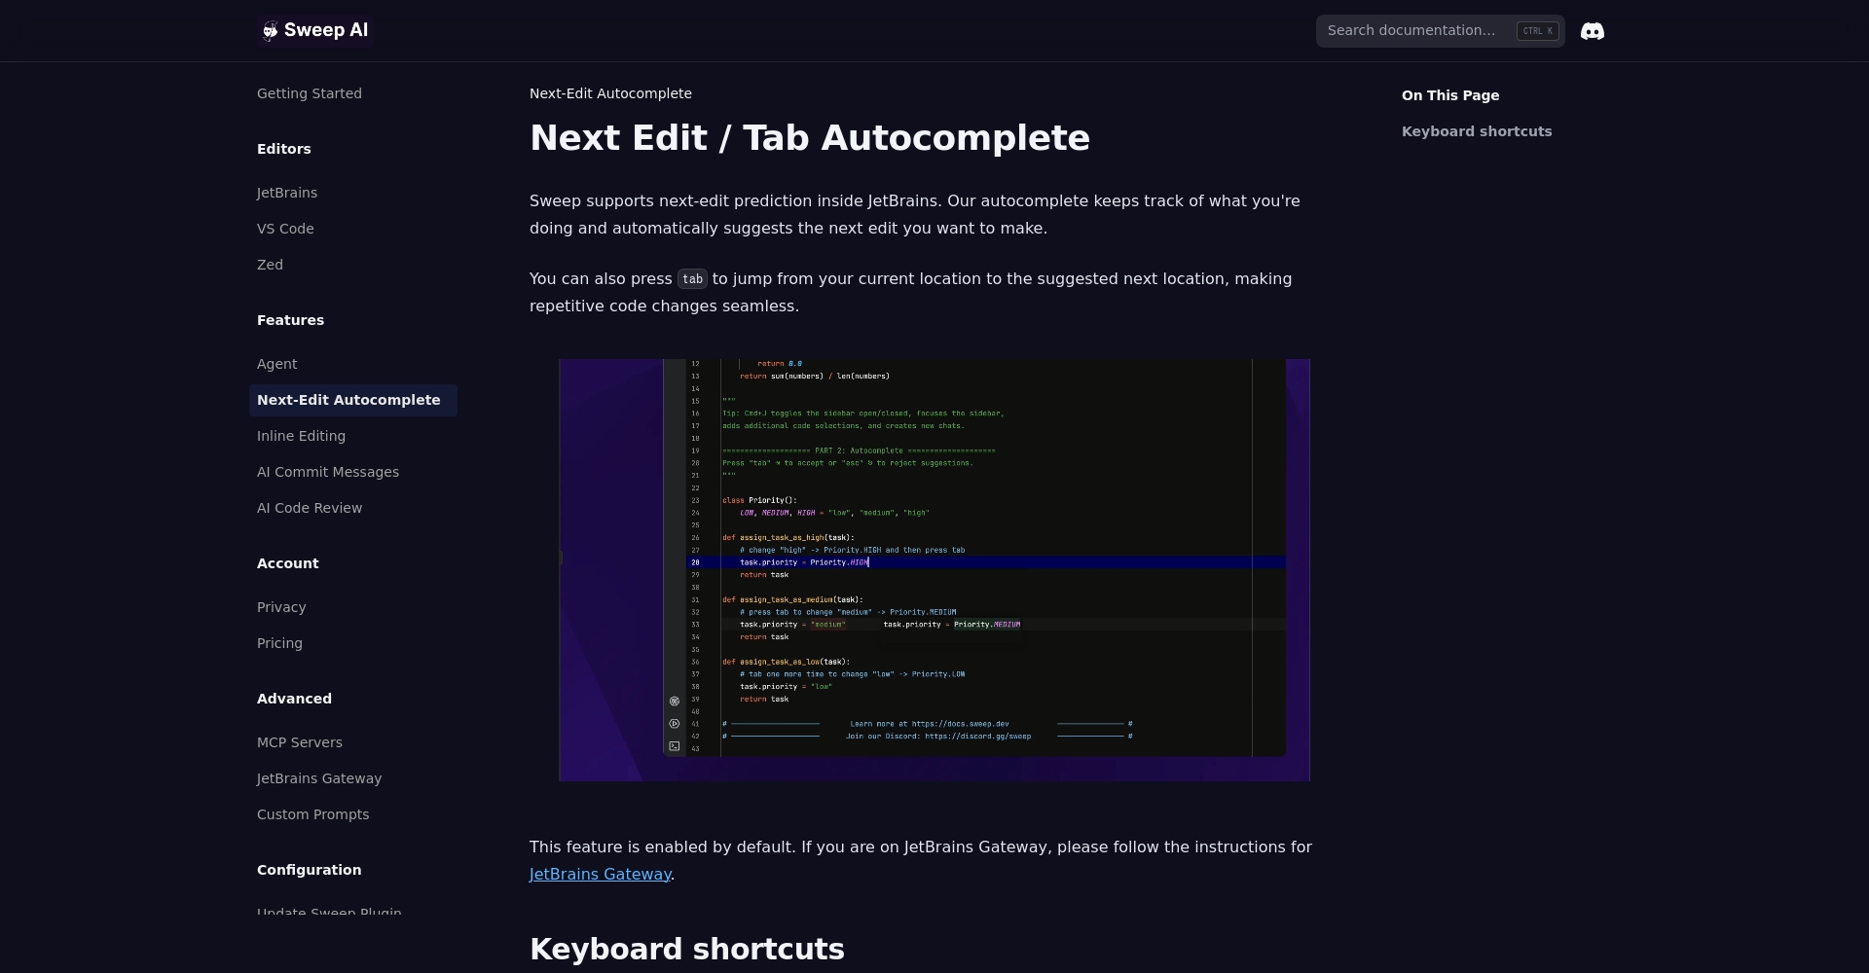1869x973 pixels.
Task: Go to the Zed editor page
Action: [x=270, y=265]
